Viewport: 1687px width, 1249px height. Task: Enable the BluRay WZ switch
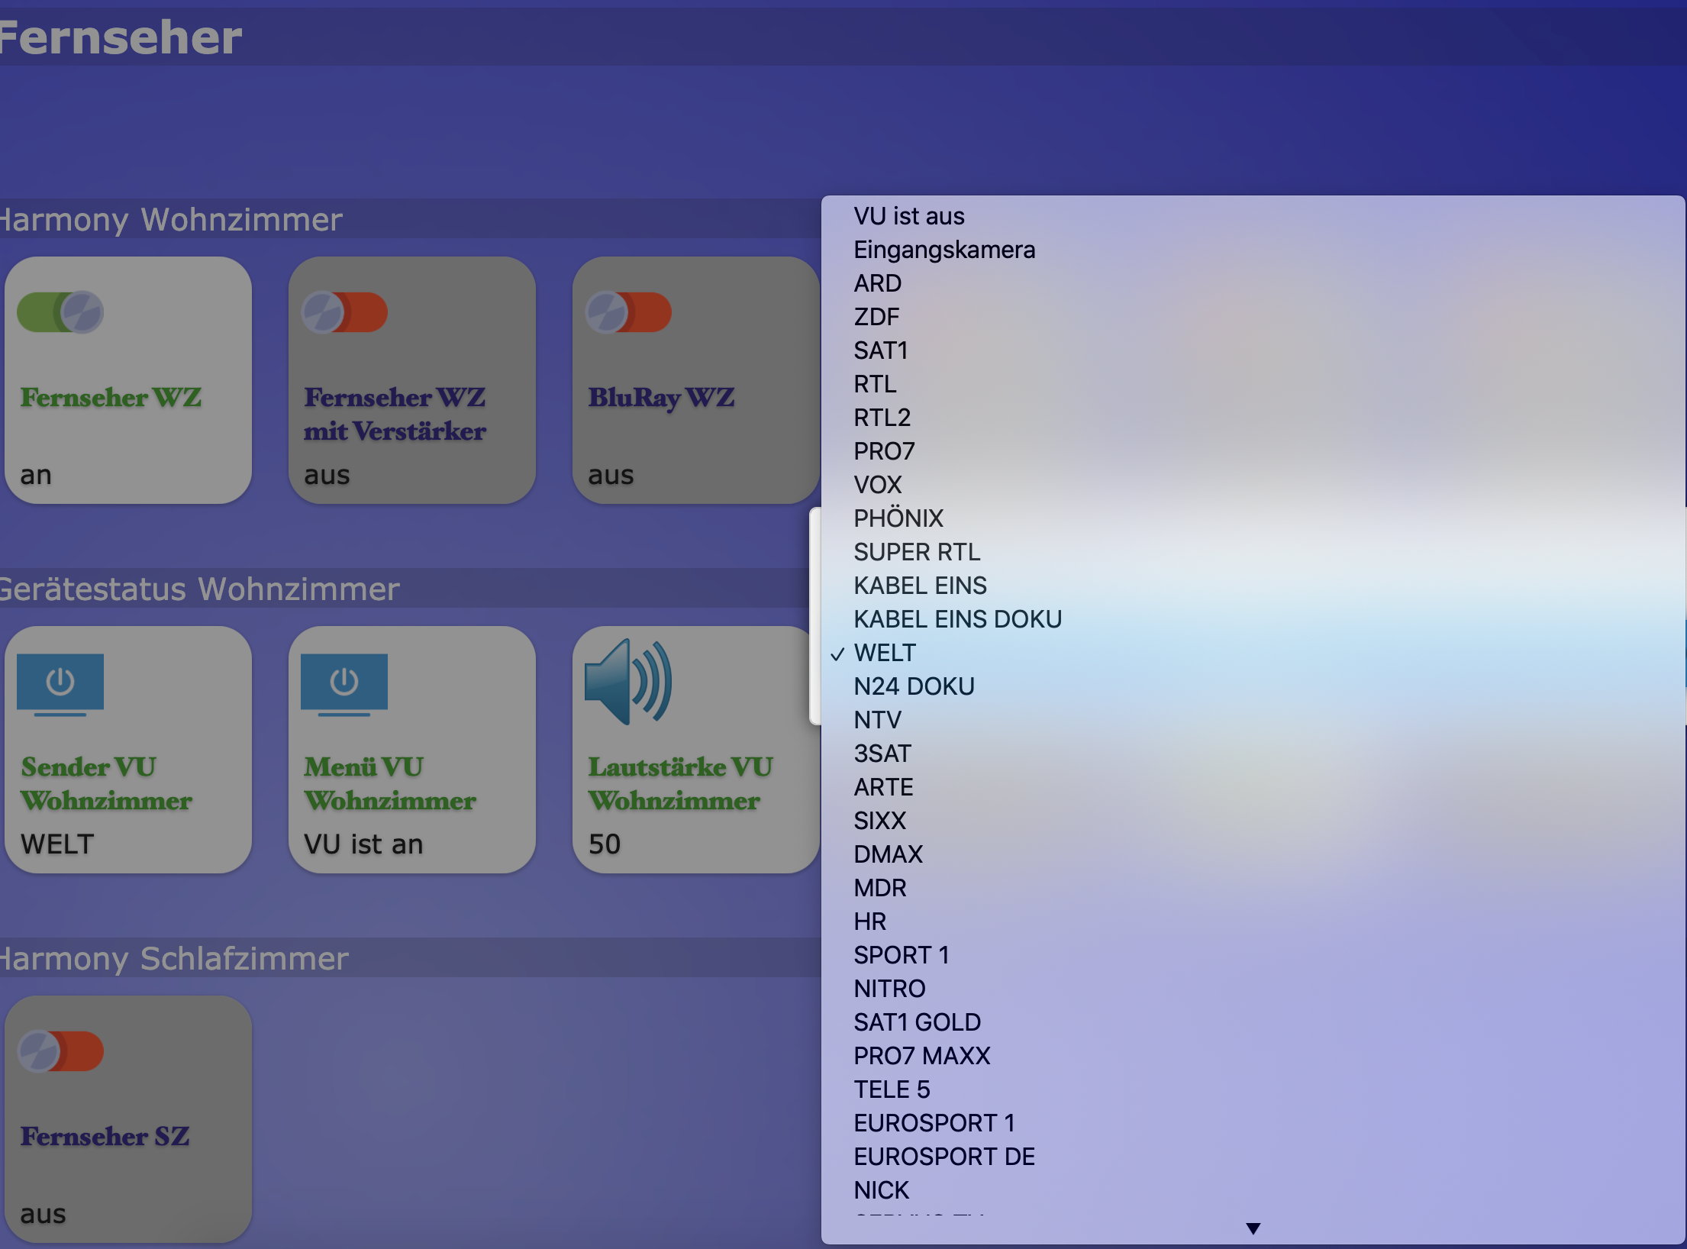(628, 312)
